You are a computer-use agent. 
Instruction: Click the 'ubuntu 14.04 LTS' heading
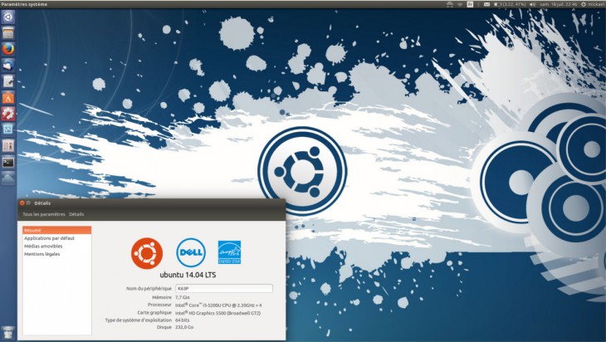click(x=188, y=275)
